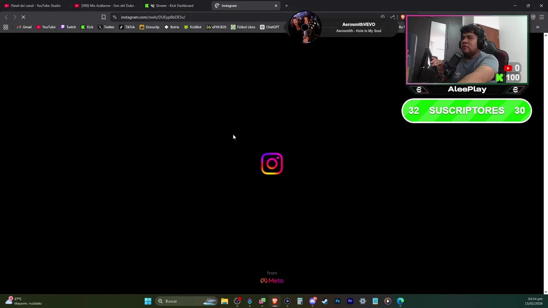Open KickBot bookmark
The width and height of the screenshot is (548, 308).
click(193, 27)
